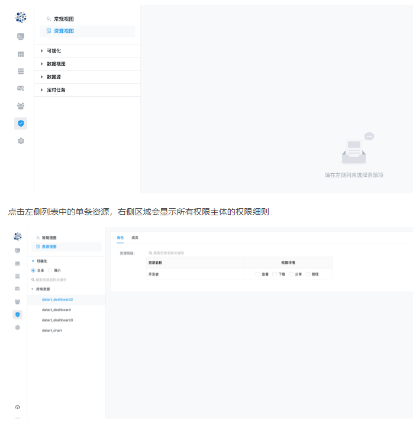
Task: Select the data source stack icon in top screenshot
Action: click(x=21, y=71)
